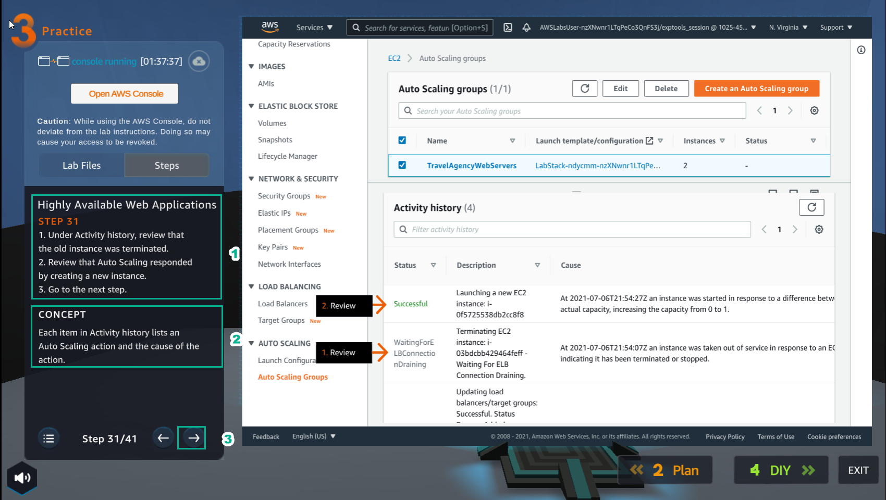The width and height of the screenshot is (886, 500).
Task: Click the EC2 breadcrumb link
Action: (394, 58)
